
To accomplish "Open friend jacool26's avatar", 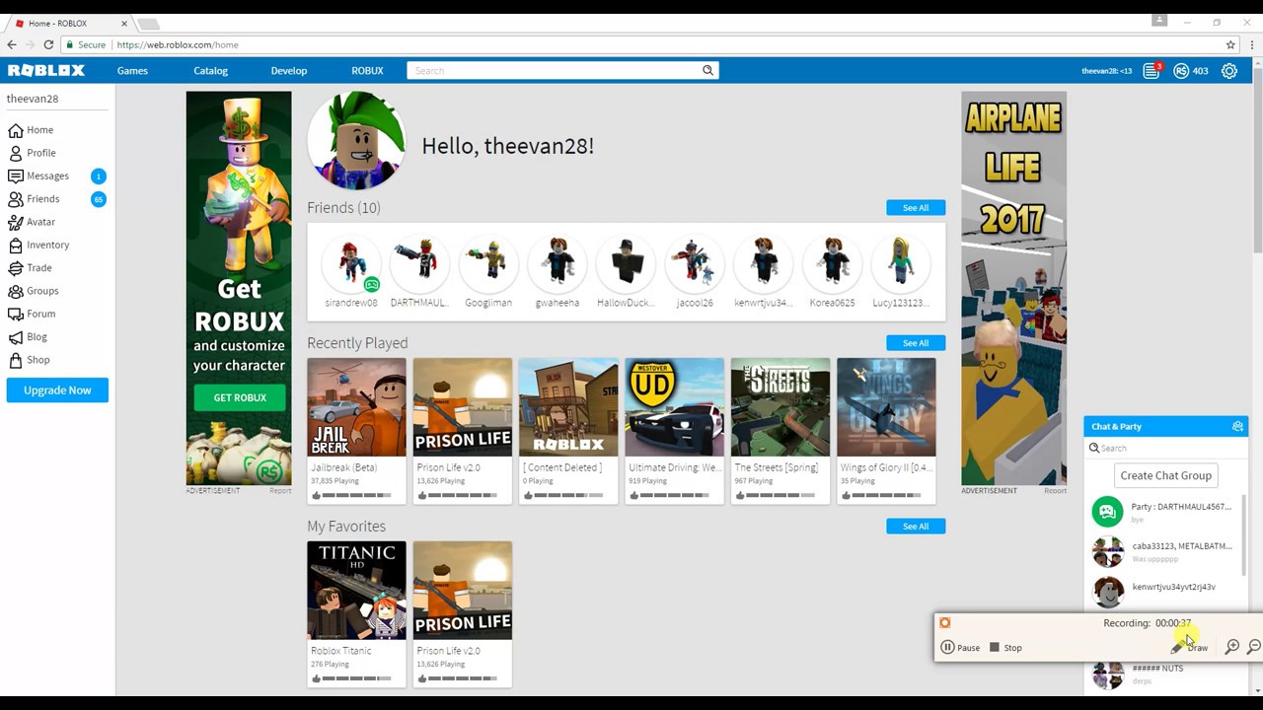I will pos(695,262).
